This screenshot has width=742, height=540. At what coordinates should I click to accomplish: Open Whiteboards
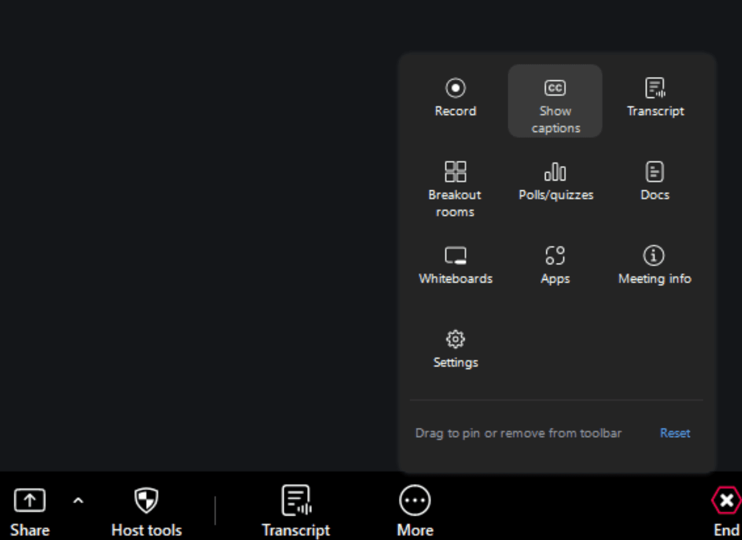[456, 264]
